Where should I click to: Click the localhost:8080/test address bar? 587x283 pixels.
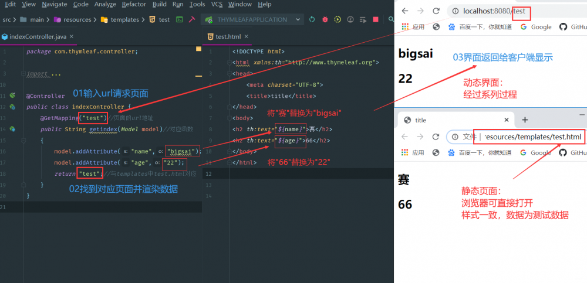click(518, 11)
